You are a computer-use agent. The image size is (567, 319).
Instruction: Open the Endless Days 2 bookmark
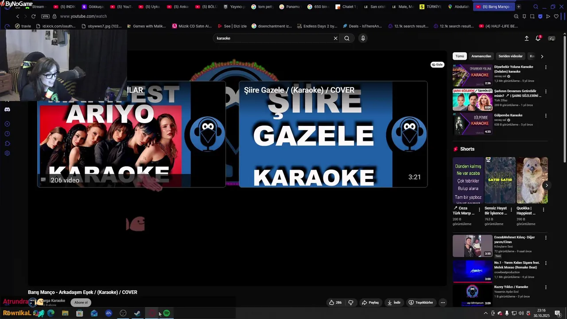click(x=317, y=26)
